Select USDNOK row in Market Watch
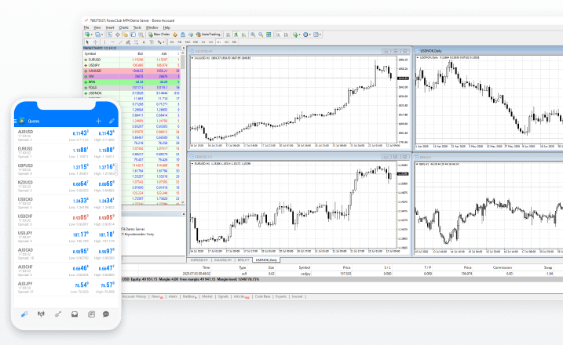This screenshot has height=345, width=563. (132, 93)
